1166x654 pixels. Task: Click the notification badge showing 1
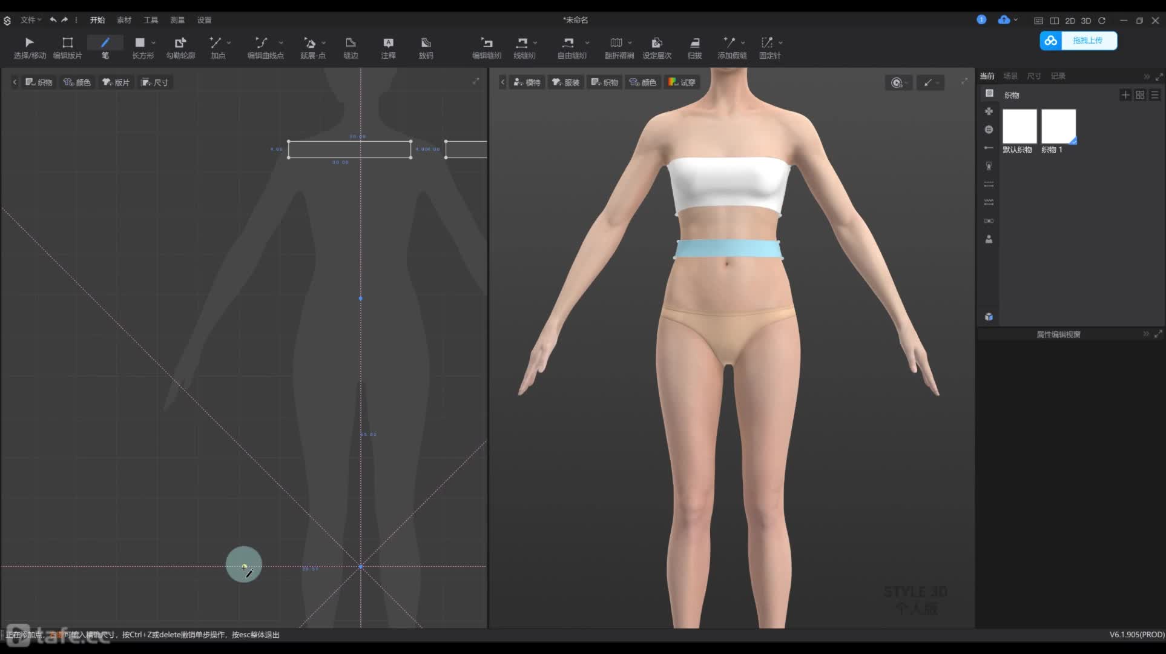(x=981, y=20)
